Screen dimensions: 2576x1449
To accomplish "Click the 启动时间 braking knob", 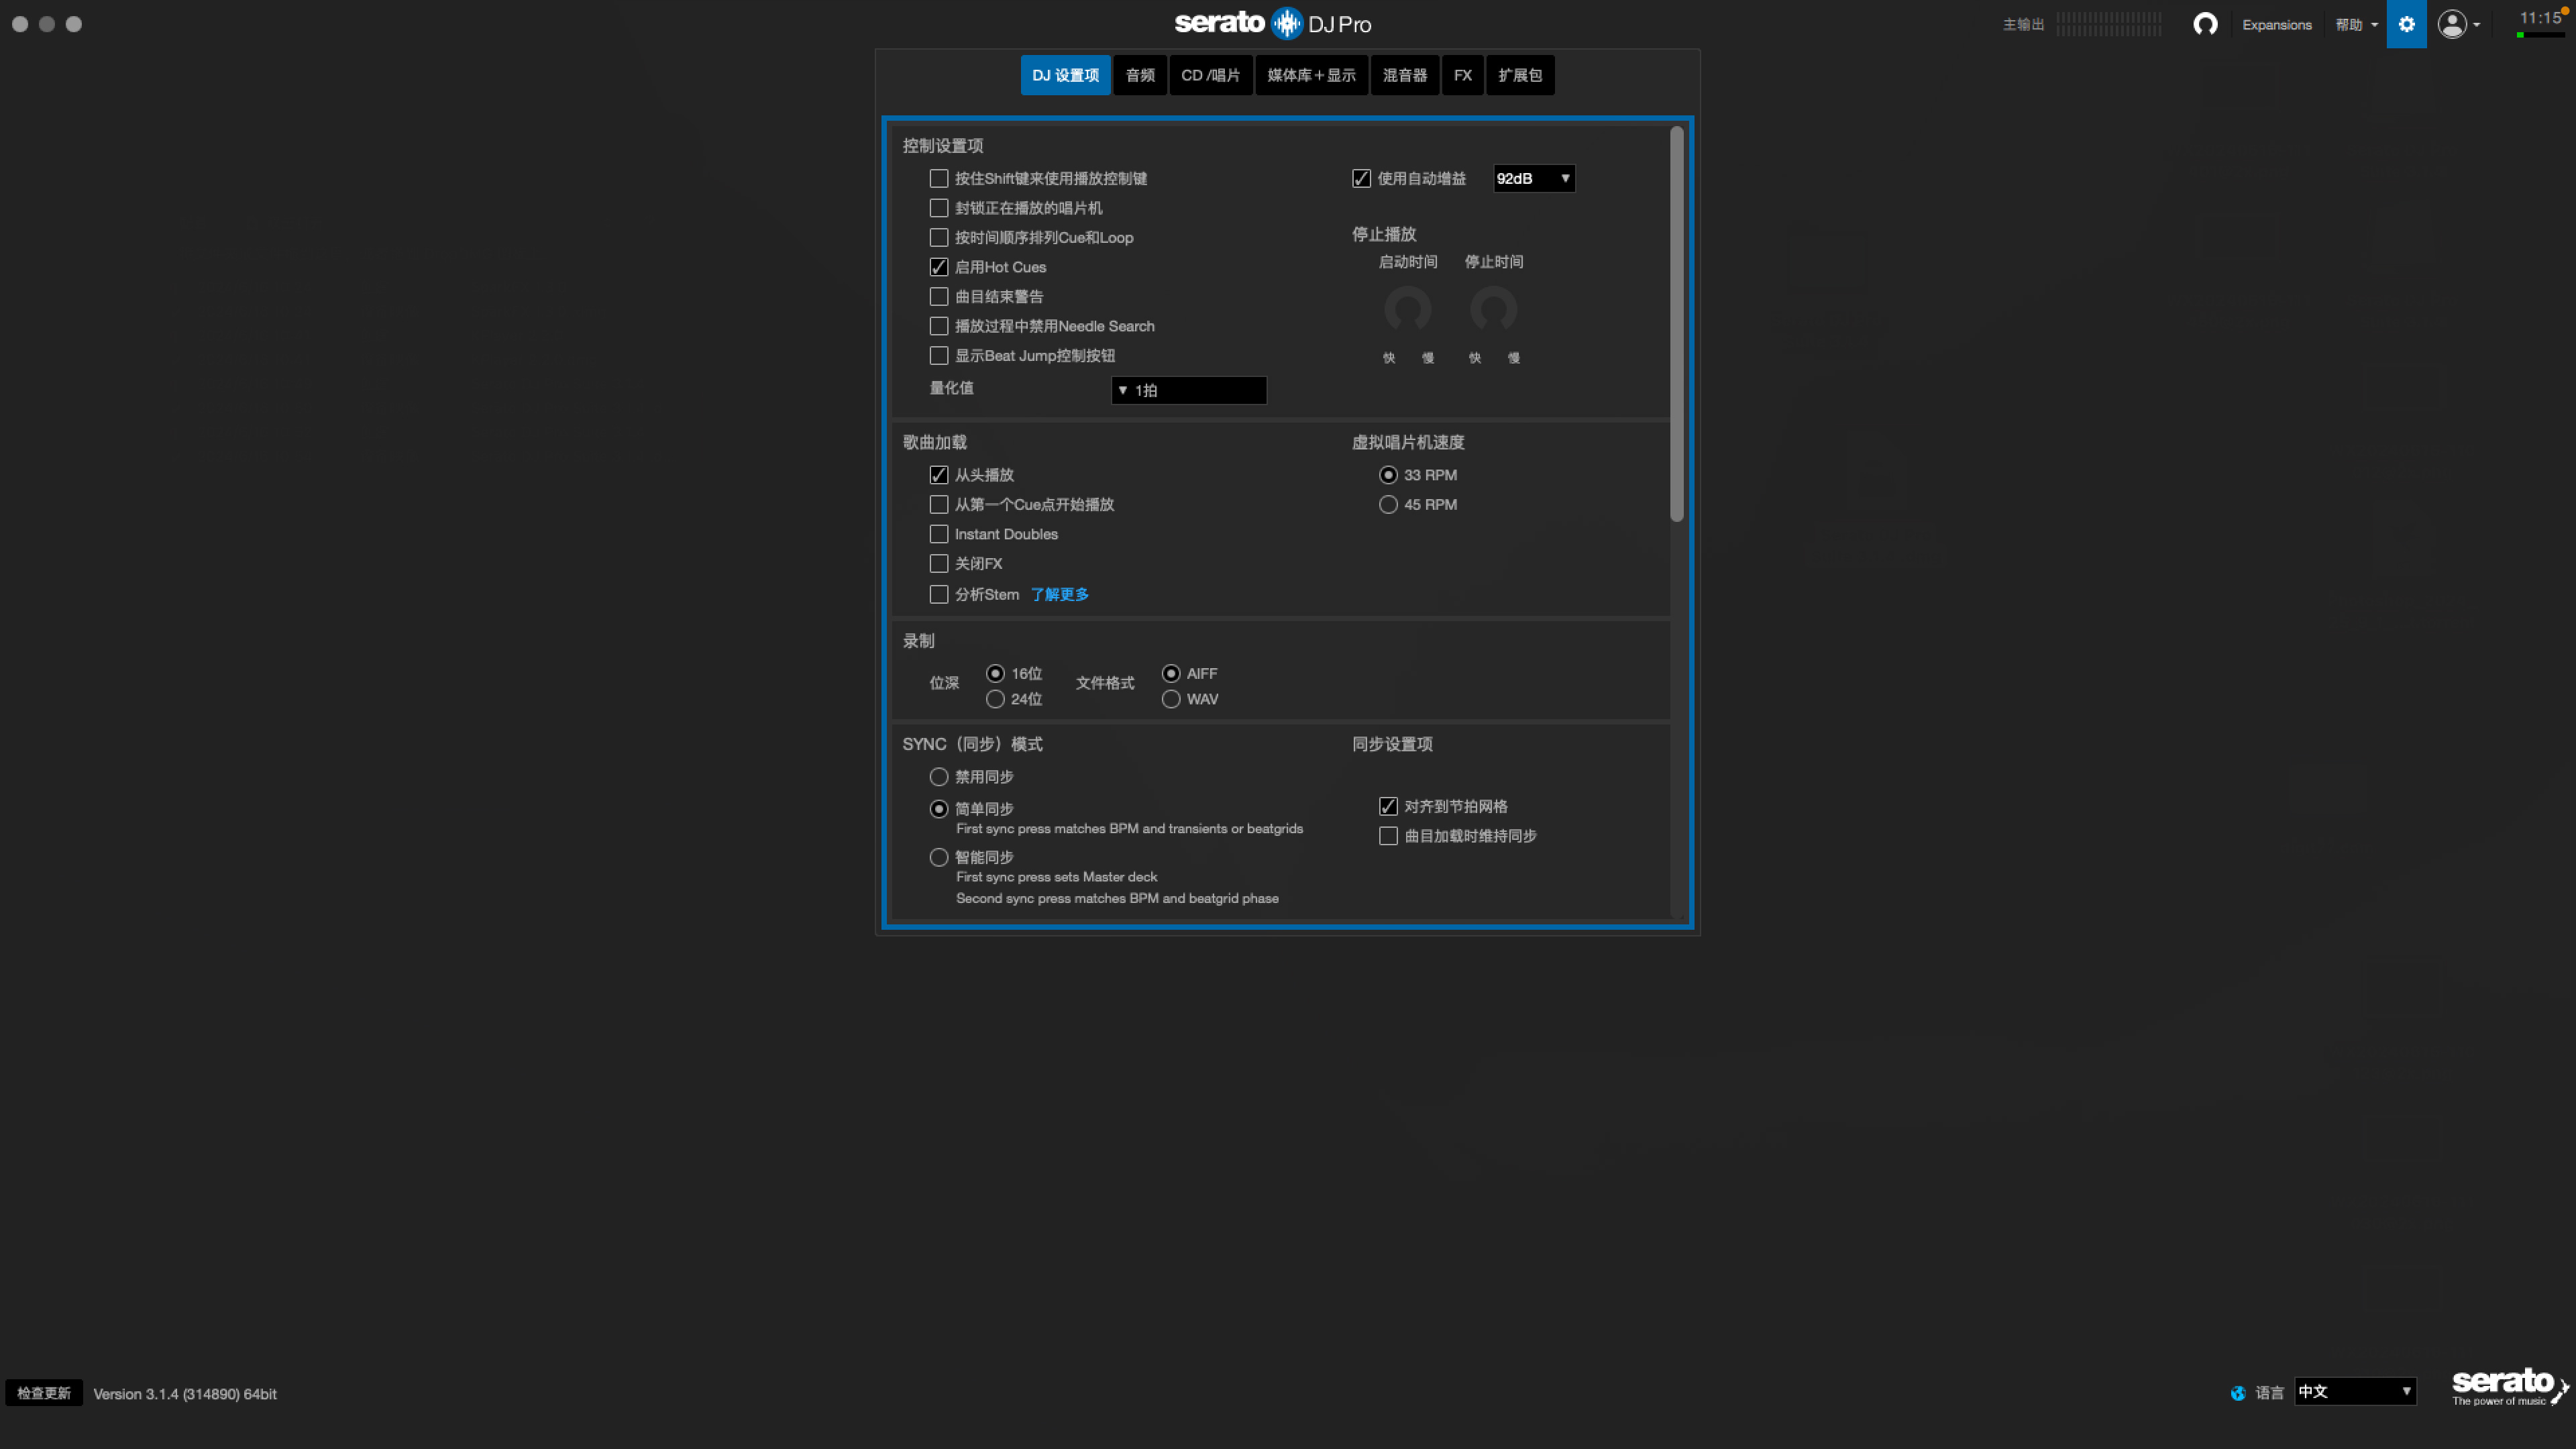I will click(1407, 309).
